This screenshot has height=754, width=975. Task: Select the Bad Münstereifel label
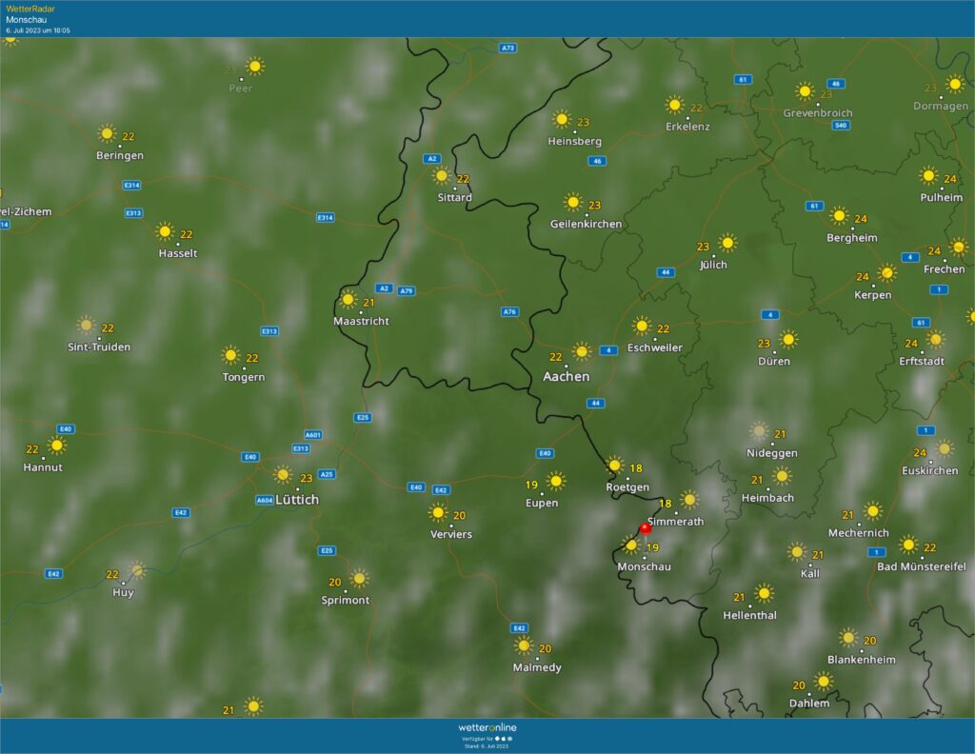click(x=922, y=566)
